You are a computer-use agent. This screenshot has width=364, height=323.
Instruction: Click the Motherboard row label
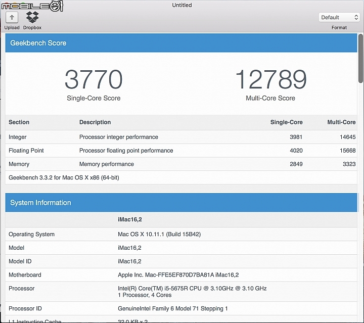25,275
